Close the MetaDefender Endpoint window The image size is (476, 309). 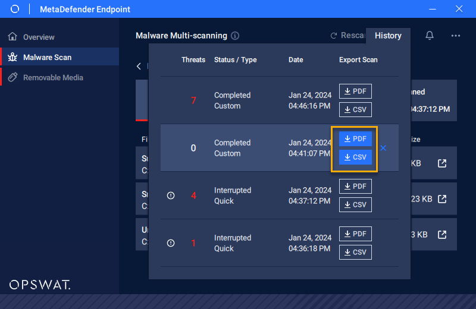tap(459, 9)
